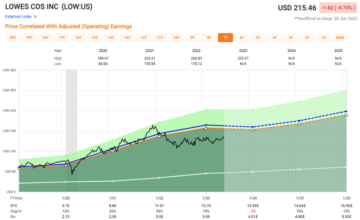Click the estimated EPS 16.56E
Image resolution: width=360 pixels, height=220 pixels.
pyautogui.click(x=346, y=206)
